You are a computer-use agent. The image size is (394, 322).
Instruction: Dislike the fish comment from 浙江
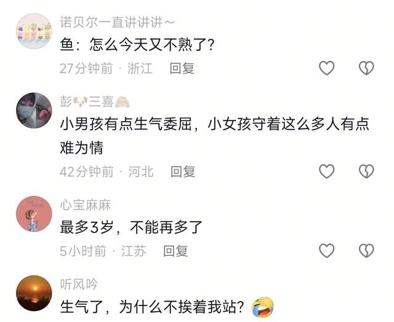coord(366,68)
